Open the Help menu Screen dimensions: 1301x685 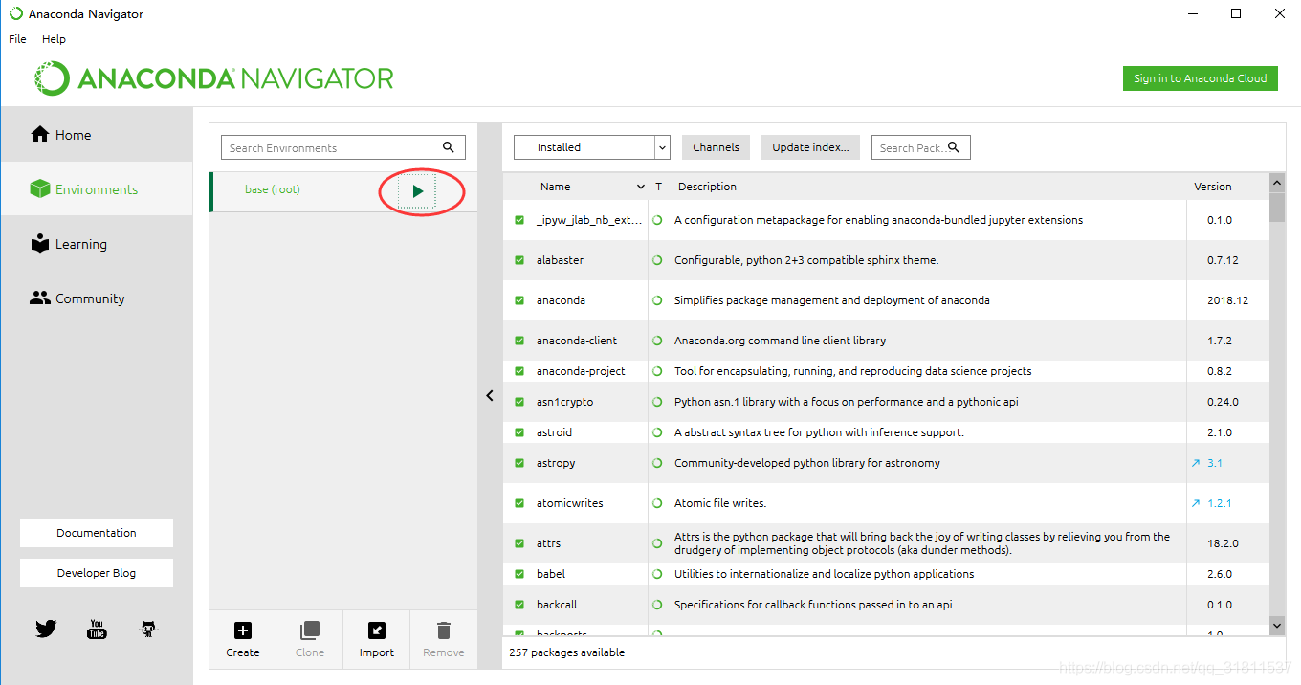pyautogui.click(x=54, y=39)
